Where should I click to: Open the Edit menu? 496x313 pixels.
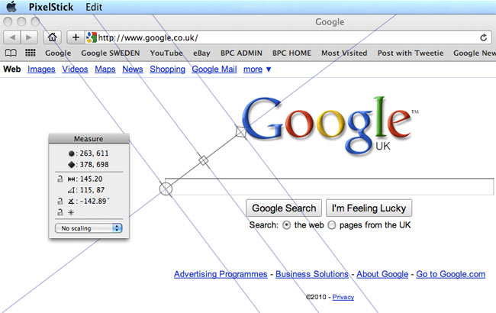pyautogui.click(x=94, y=7)
